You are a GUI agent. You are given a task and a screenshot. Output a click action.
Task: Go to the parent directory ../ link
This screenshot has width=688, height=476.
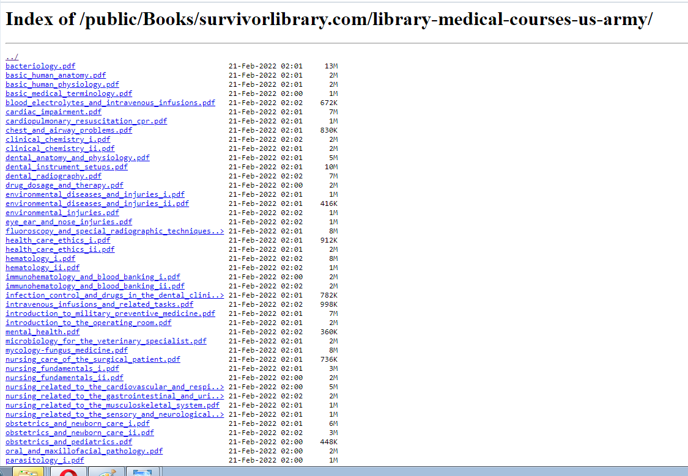[x=12, y=57]
